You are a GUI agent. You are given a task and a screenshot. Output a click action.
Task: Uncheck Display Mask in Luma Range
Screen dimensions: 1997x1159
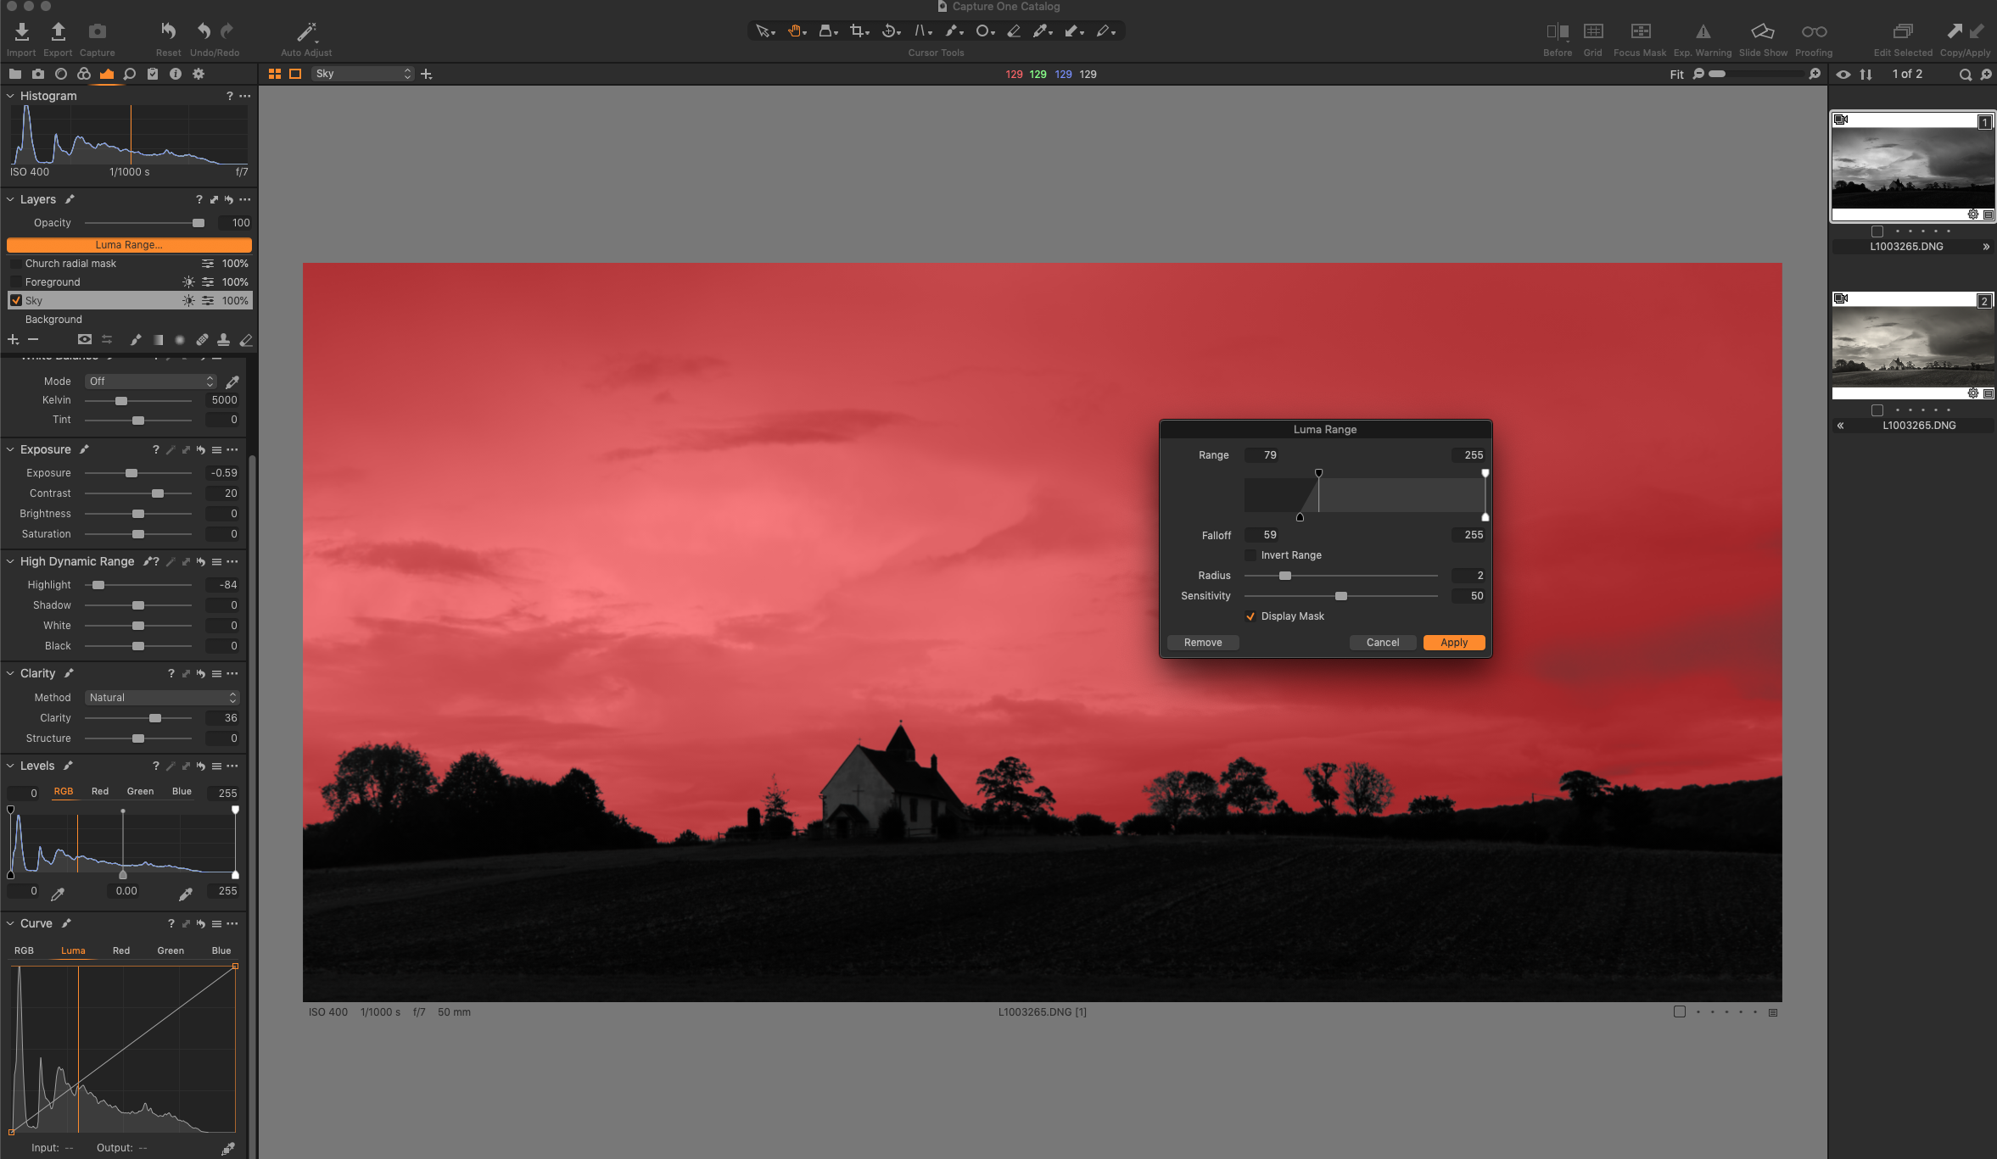[1250, 616]
